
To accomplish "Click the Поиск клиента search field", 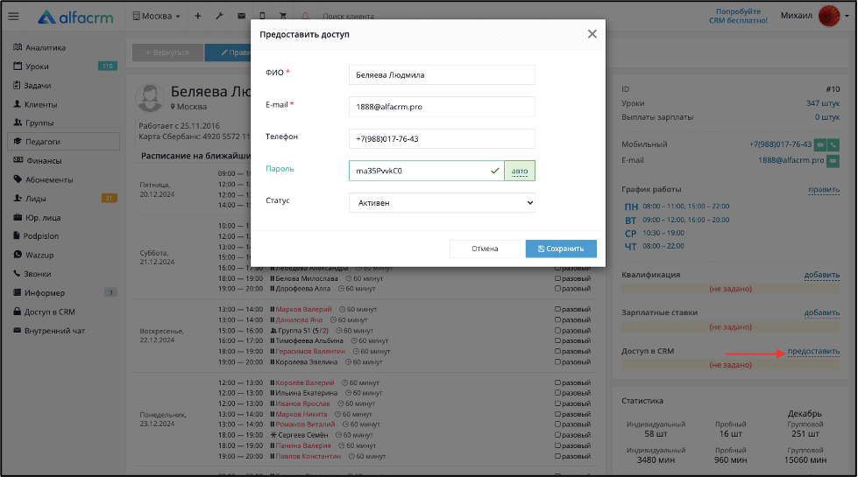I will [351, 17].
